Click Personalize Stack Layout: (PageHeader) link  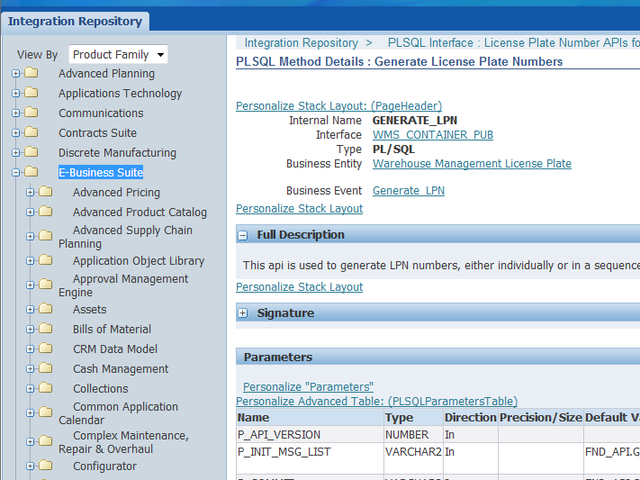[x=338, y=105]
